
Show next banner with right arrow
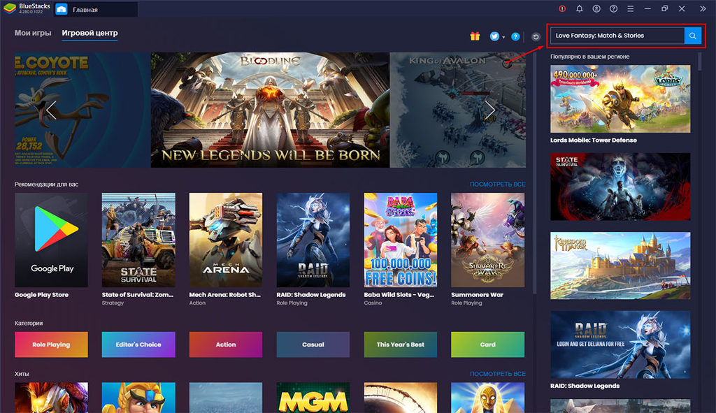(489, 110)
